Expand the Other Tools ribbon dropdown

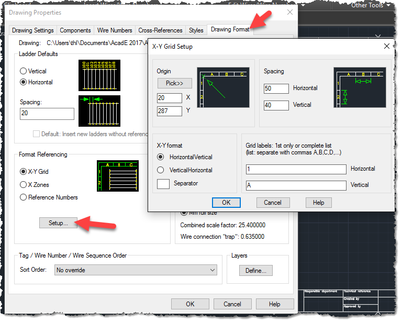[370, 5]
